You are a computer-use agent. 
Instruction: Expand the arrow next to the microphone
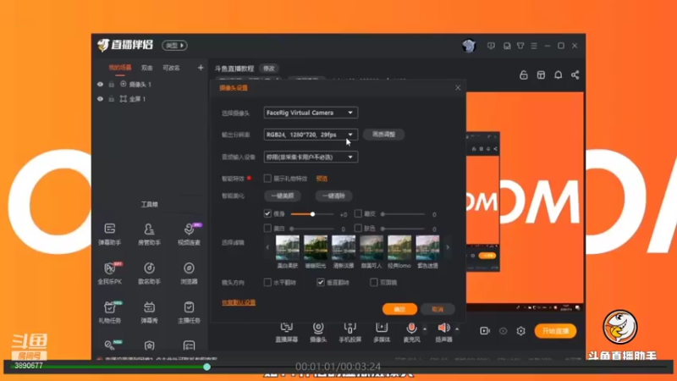tap(425, 329)
